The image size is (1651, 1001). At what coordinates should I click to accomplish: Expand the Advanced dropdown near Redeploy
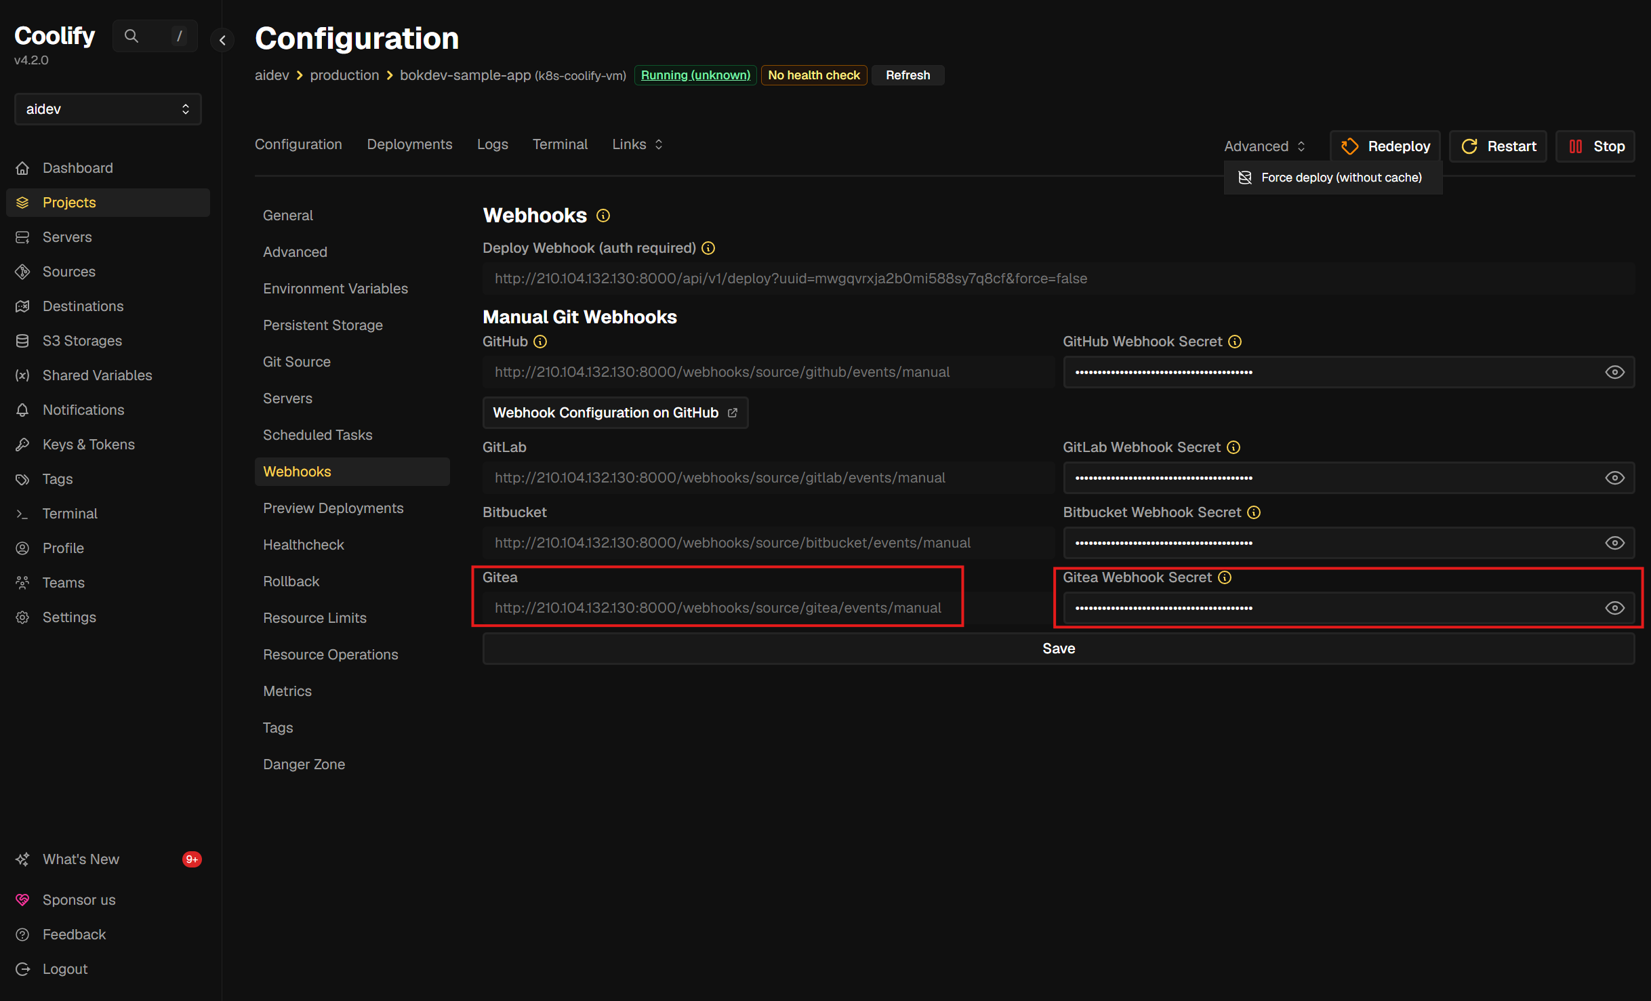1265,146
